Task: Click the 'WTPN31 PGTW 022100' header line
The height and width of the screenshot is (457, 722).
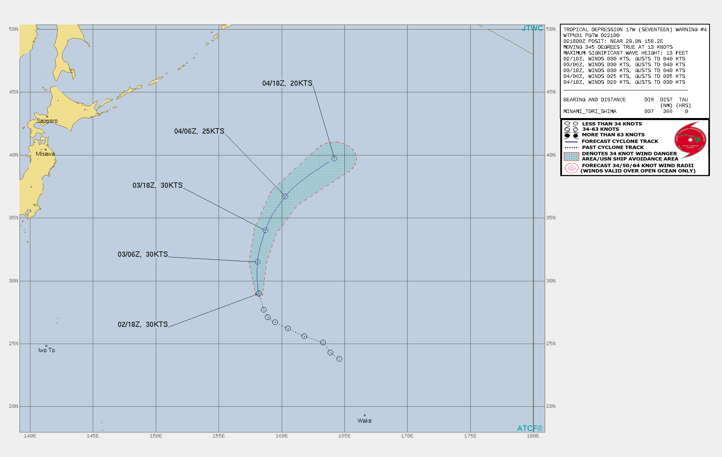Action: (591, 35)
